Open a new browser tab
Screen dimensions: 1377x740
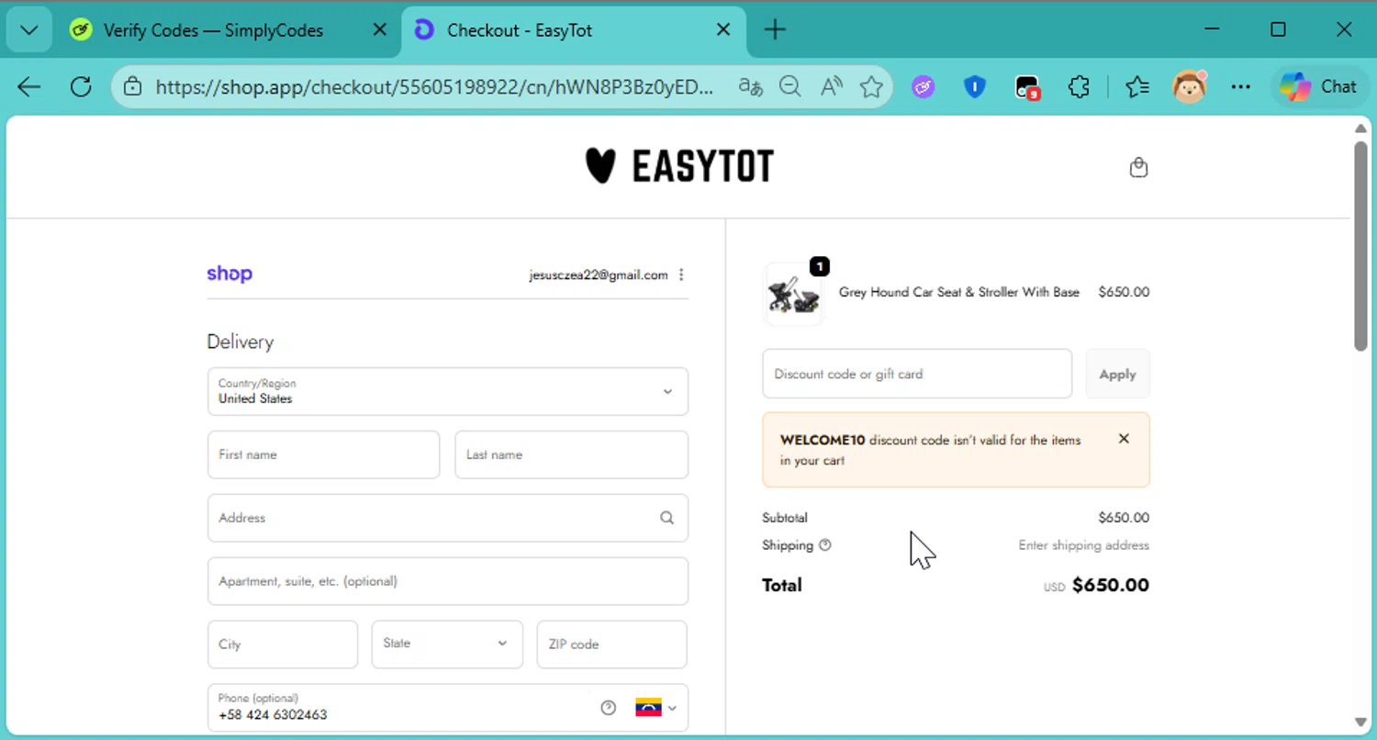pos(775,30)
